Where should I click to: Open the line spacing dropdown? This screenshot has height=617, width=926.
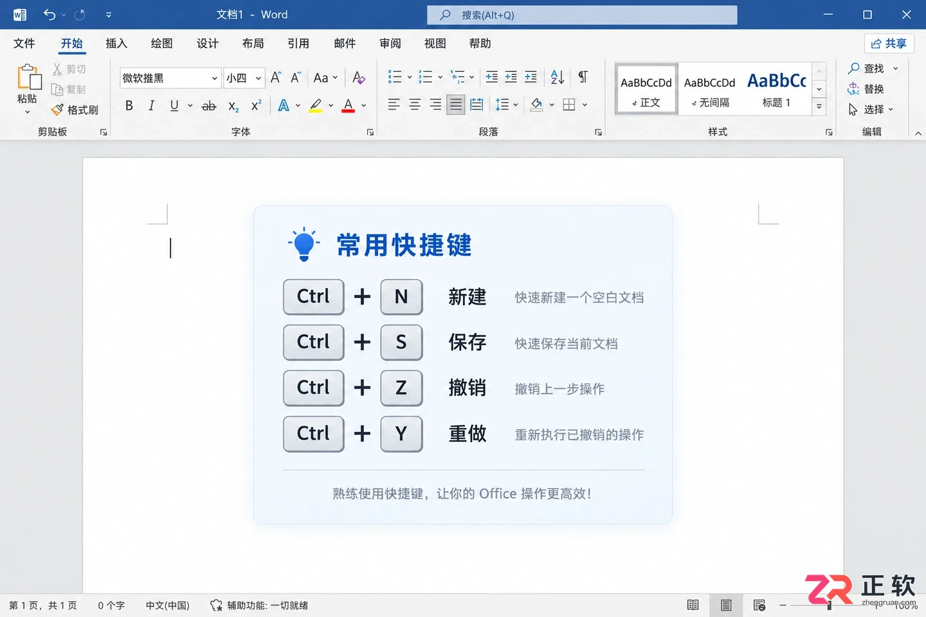click(x=507, y=105)
